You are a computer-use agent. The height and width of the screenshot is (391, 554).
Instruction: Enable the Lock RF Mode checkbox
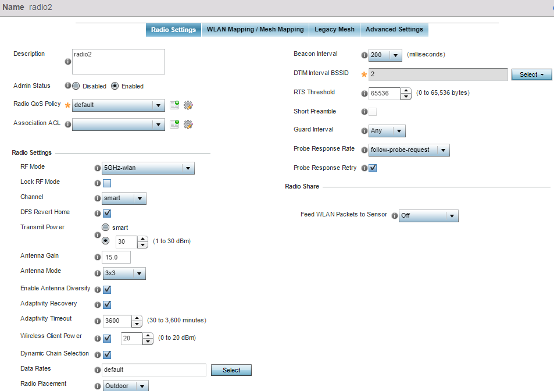tap(107, 183)
